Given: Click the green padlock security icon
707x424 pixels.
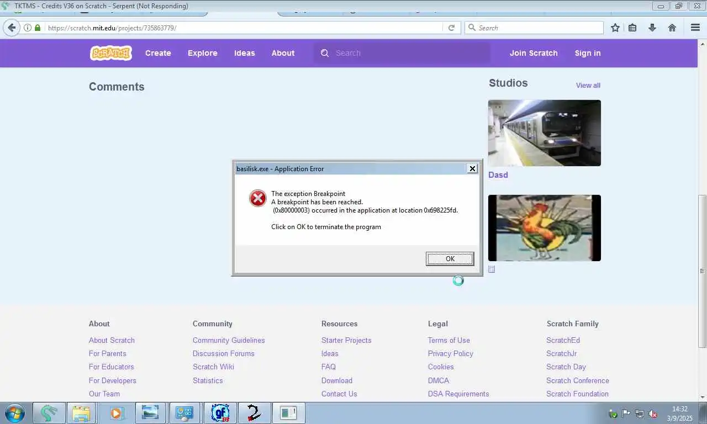Looking at the screenshot, I should click(x=38, y=28).
